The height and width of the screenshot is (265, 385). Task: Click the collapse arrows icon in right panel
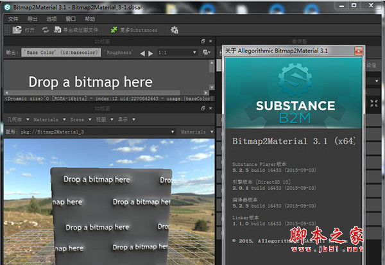(x=374, y=103)
